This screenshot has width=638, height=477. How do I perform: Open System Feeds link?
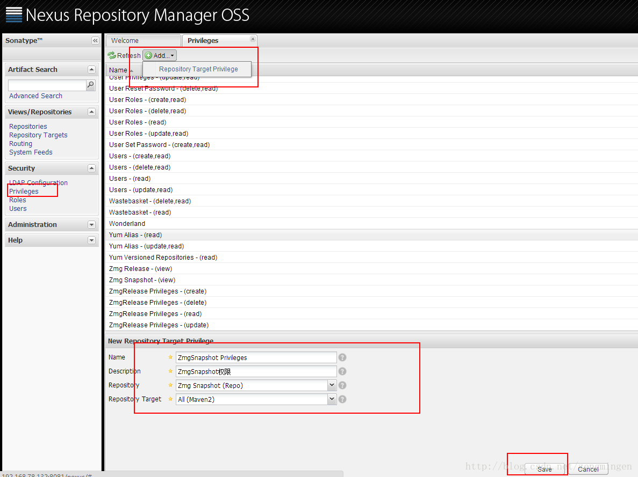[x=31, y=152]
